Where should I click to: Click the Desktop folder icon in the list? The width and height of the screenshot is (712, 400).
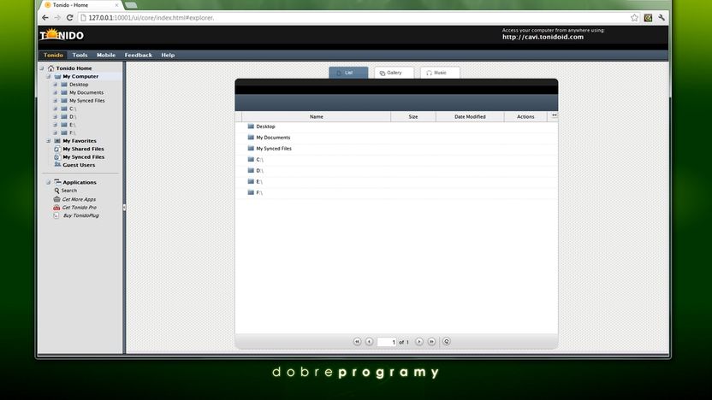pos(251,126)
